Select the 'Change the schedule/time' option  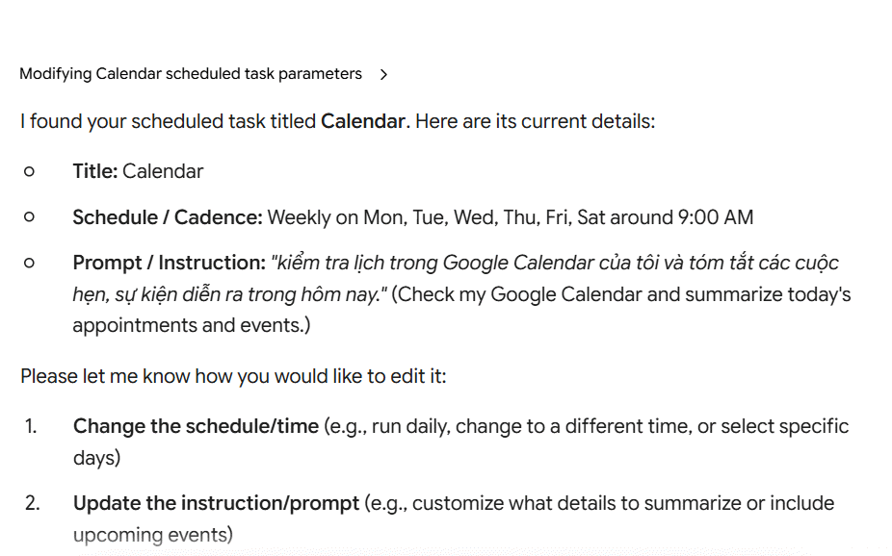[x=196, y=426]
